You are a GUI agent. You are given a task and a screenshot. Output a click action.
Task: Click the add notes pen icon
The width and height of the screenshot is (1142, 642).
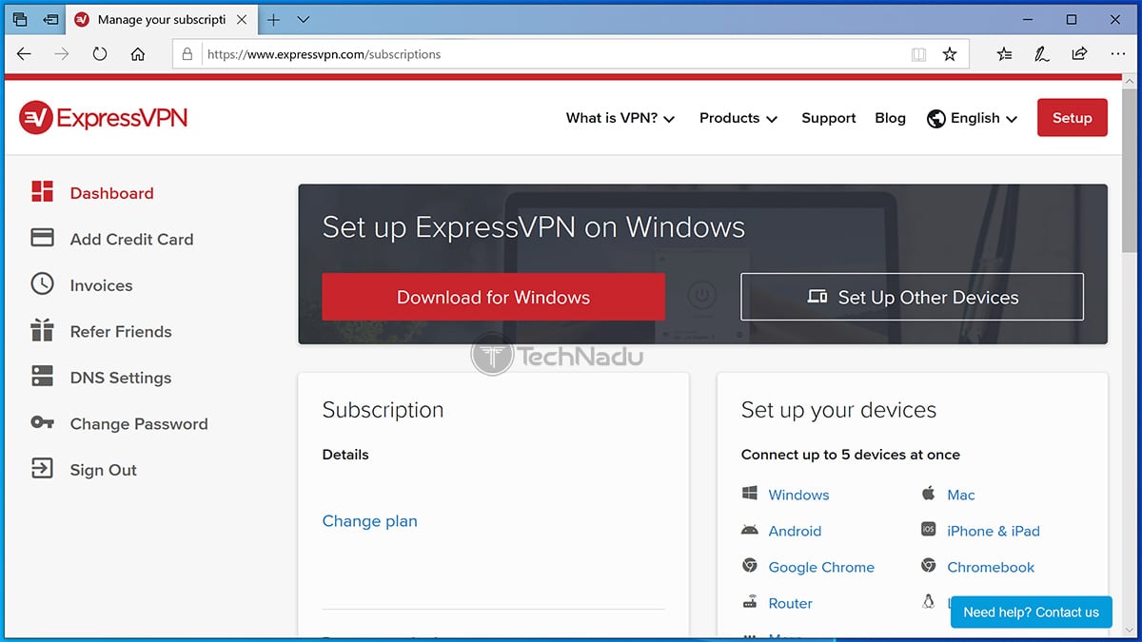(1042, 54)
